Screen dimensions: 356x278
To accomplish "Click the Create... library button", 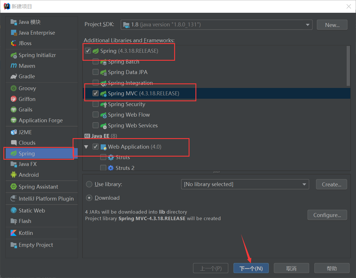I will [x=331, y=184].
